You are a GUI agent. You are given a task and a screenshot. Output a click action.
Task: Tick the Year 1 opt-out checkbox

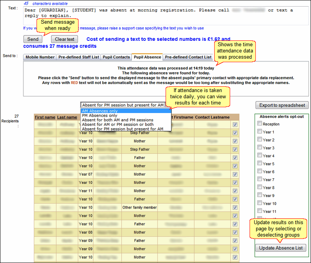point(260,131)
